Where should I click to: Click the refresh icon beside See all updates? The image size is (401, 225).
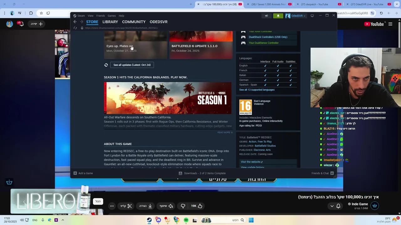tap(106, 65)
